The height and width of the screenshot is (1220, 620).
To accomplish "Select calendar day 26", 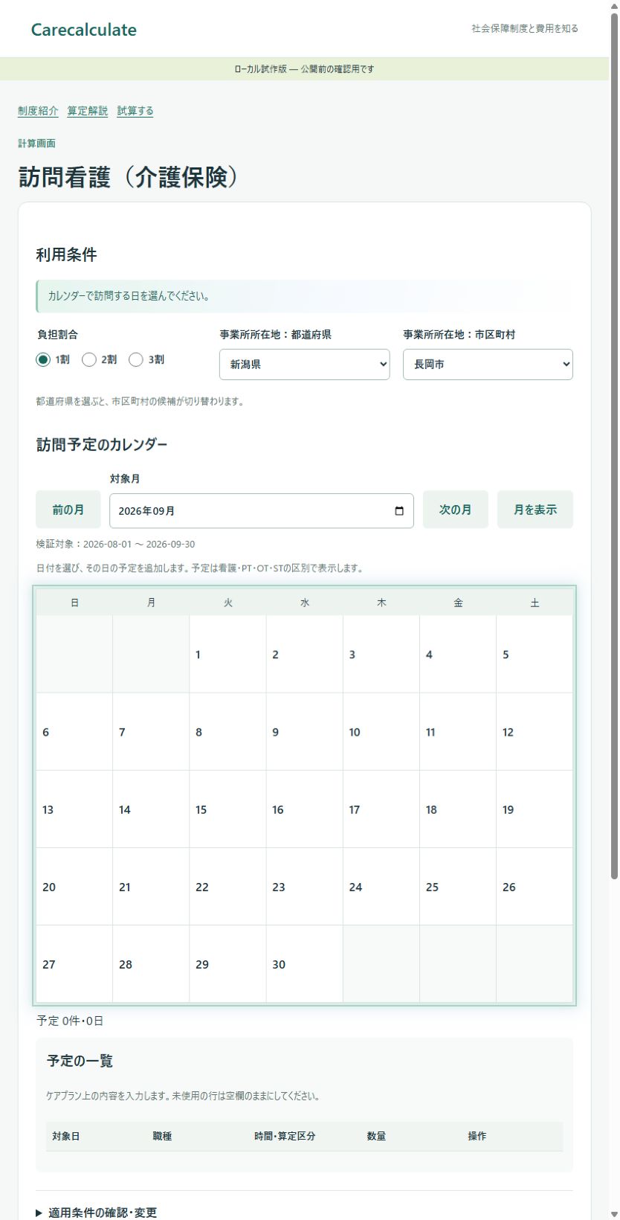I will click(x=535, y=886).
